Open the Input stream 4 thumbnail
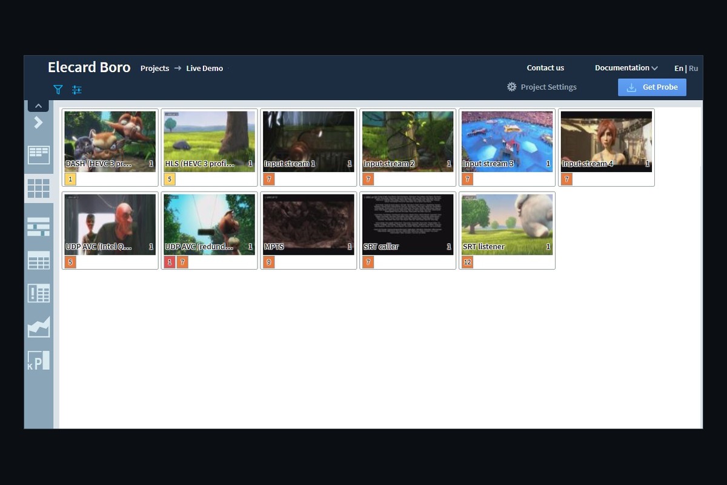The width and height of the screenshot is (727, 485). (x=606, y=141)
